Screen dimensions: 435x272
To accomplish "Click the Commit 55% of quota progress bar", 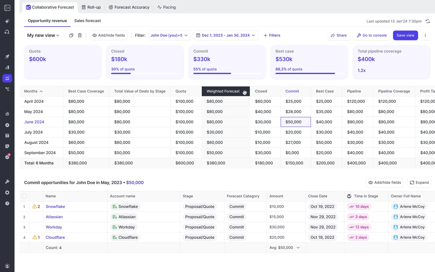I will pos(227,73).
